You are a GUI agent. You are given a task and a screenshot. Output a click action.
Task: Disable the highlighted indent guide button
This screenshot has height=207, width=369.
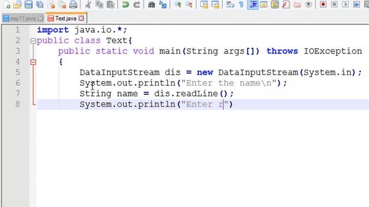(x=253, y=5)
